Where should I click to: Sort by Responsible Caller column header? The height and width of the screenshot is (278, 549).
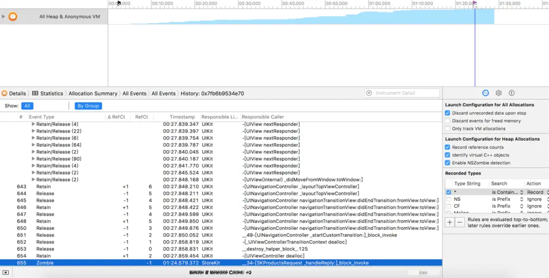click(262, 117)
